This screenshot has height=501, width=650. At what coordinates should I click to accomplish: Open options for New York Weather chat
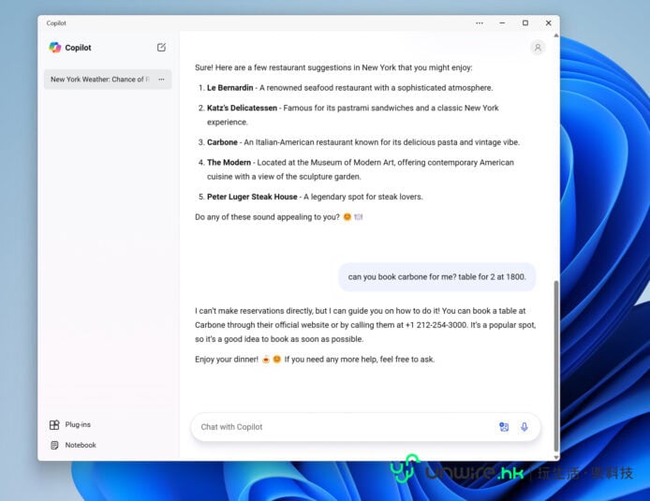click(x=161, y=80)
